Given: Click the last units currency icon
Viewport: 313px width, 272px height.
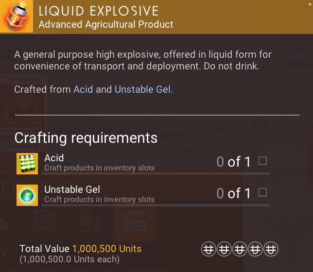Looking at the screenshot, I should click(x=271, y=250).
